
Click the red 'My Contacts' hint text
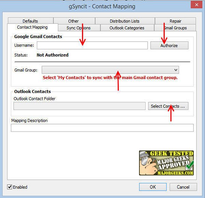(110, 78)
